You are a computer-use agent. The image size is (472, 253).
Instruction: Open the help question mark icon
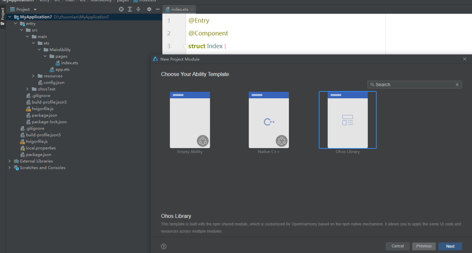[164, 246]
